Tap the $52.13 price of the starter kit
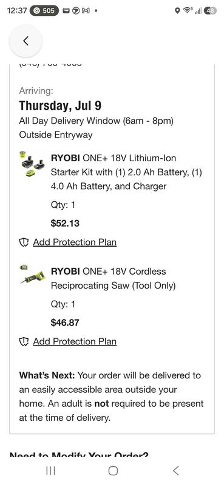Screen dimensions: 224x485 click(x=65, y=223)
